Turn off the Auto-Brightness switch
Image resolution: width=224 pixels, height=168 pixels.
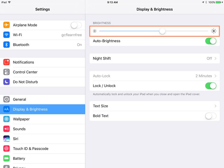211,41
